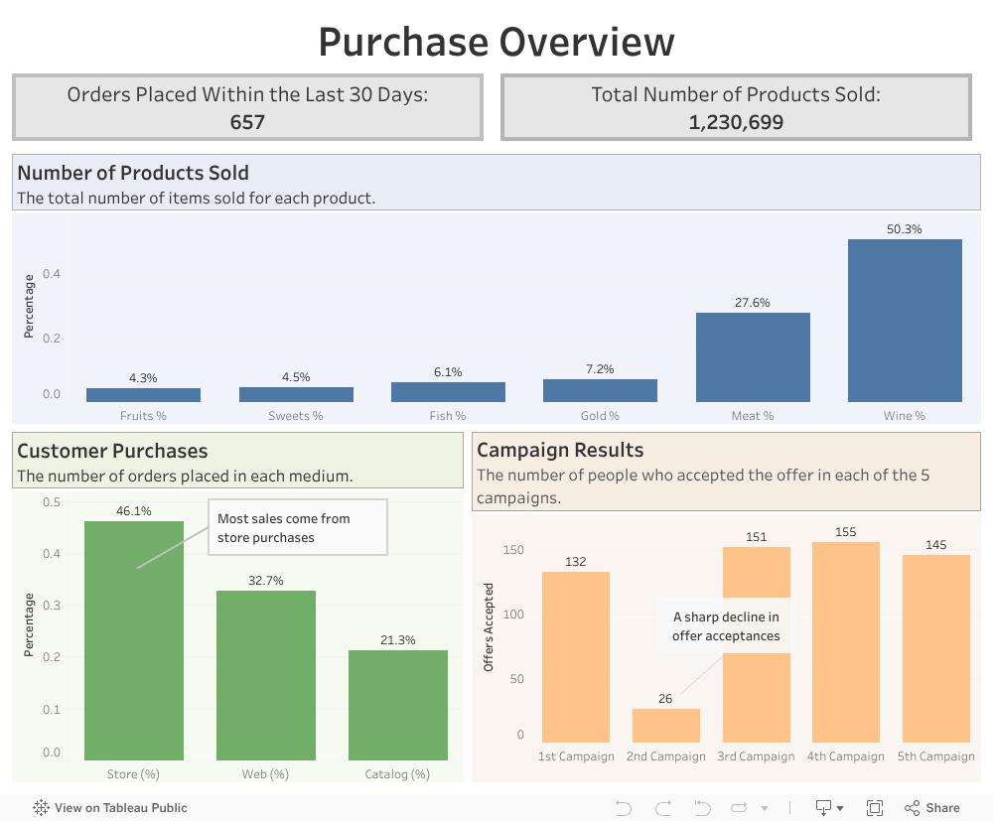Click the Share button

[x=931, y=808]
